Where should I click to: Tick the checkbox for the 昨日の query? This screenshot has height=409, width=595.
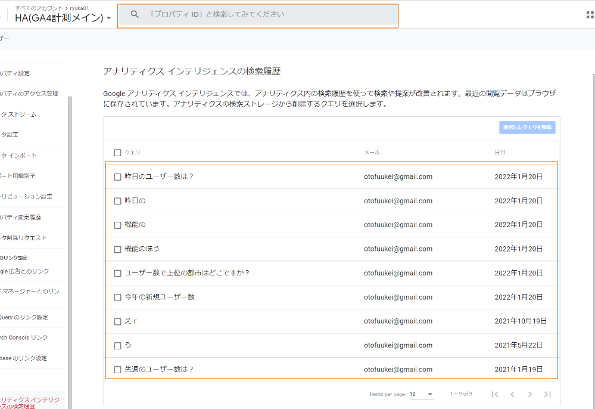click(118, 201)
